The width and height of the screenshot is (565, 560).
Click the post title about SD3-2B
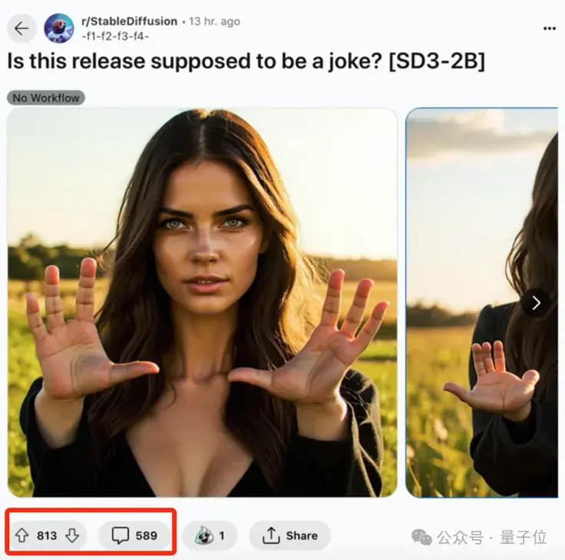(x=246, y=62)
